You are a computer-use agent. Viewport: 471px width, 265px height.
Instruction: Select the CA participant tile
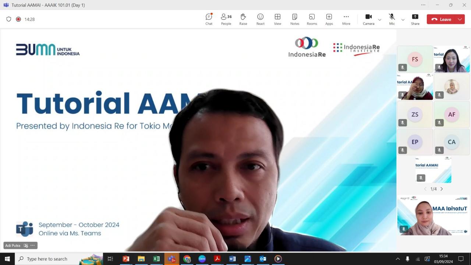pos(451,142)
